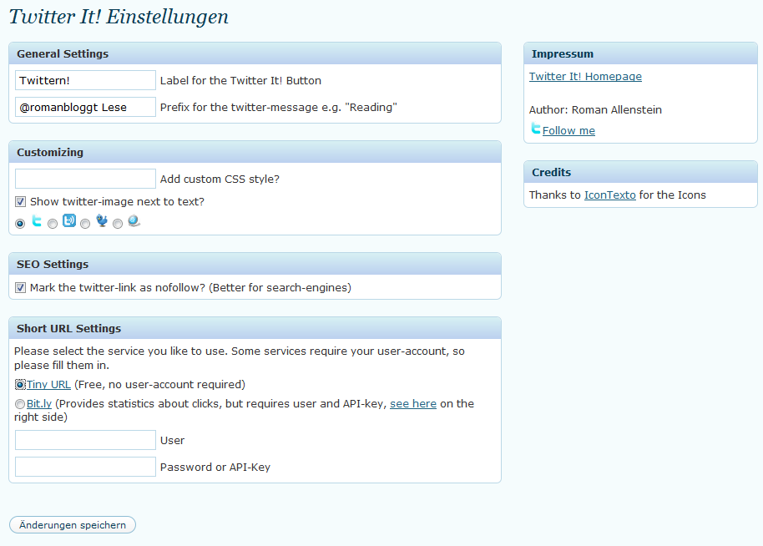Click the Short URL Settings header

[255, 328]
